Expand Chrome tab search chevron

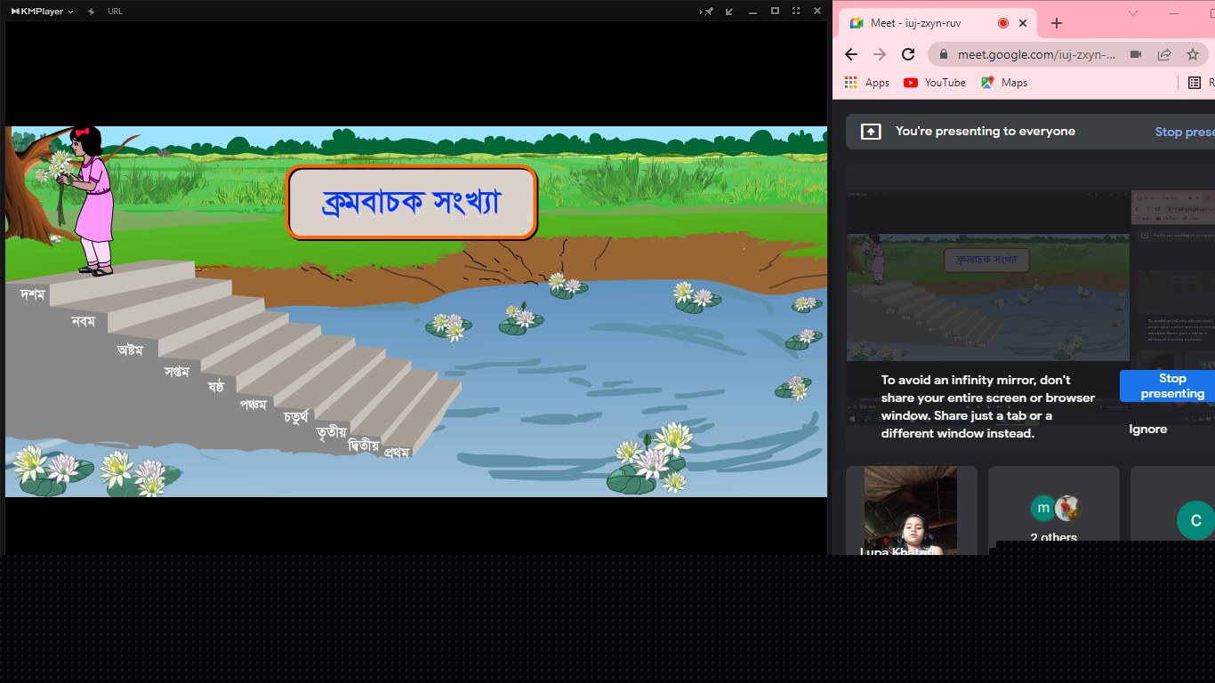[x=1133, y=13]
